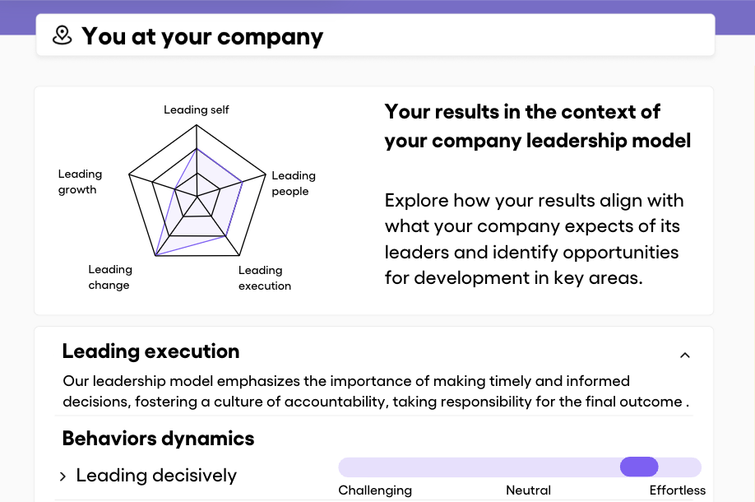755x502 pixels.
Task: Click the location pin icon in header
Action: 63,35
